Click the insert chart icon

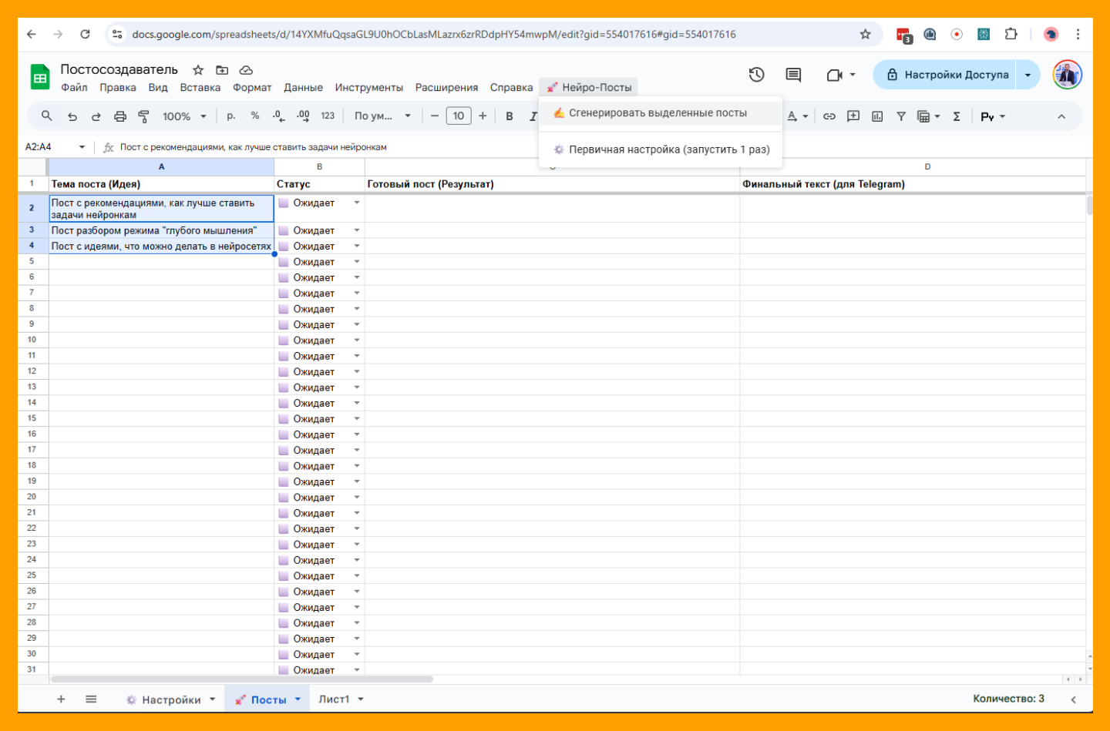[877, 116]
